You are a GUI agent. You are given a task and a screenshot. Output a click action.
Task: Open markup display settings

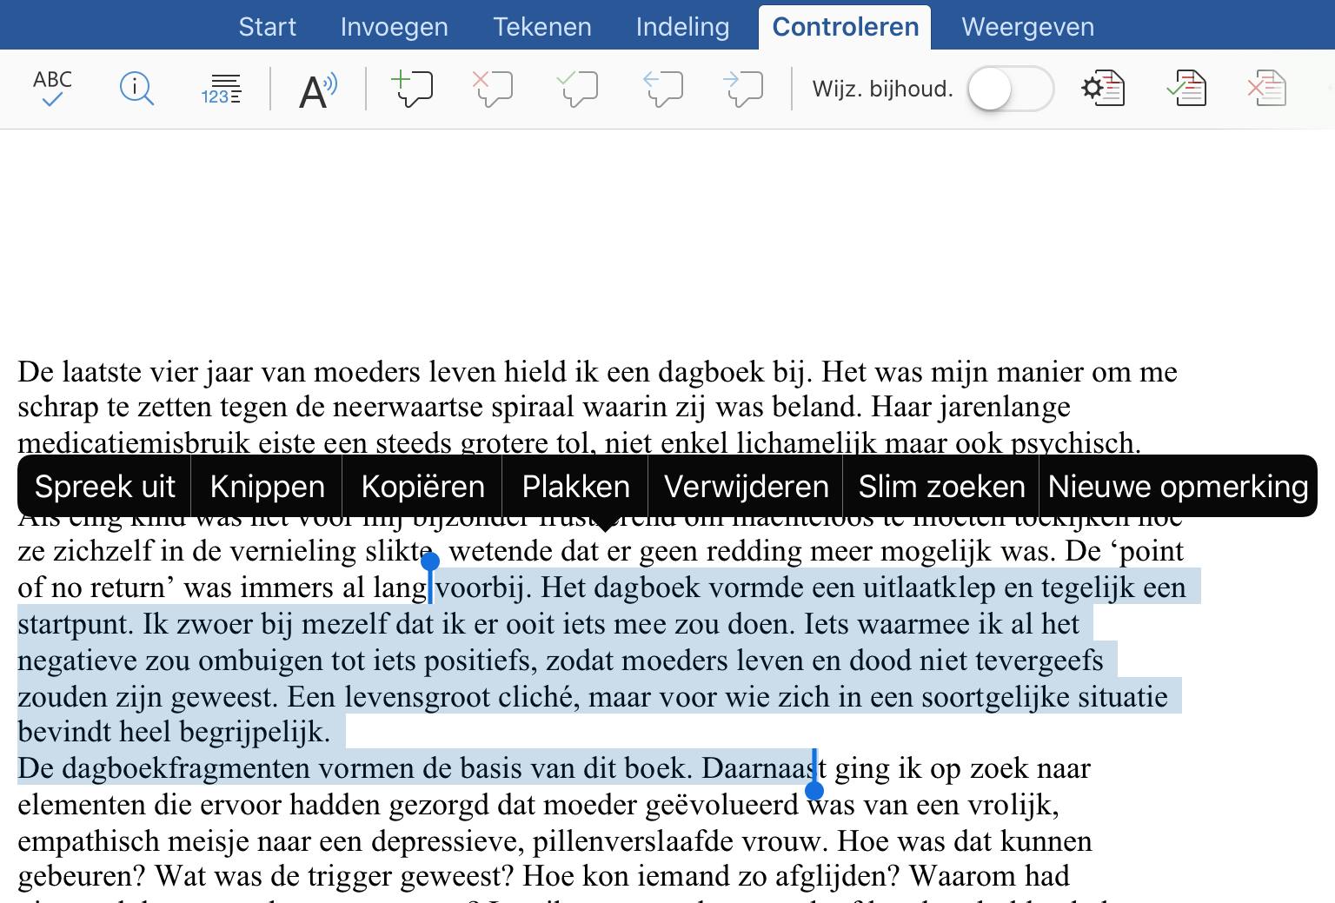(x=1104, y=88)
